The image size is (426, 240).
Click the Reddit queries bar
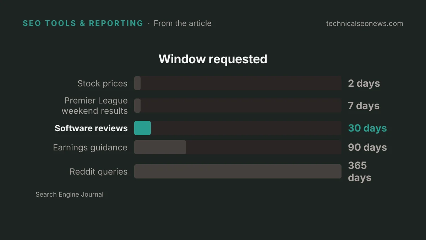[x=238, y=171]
